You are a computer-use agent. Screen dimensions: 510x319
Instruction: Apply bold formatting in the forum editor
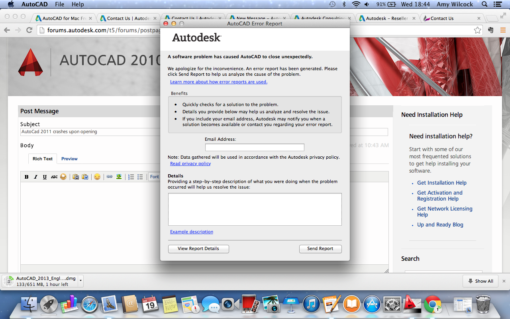coord(27,177)
